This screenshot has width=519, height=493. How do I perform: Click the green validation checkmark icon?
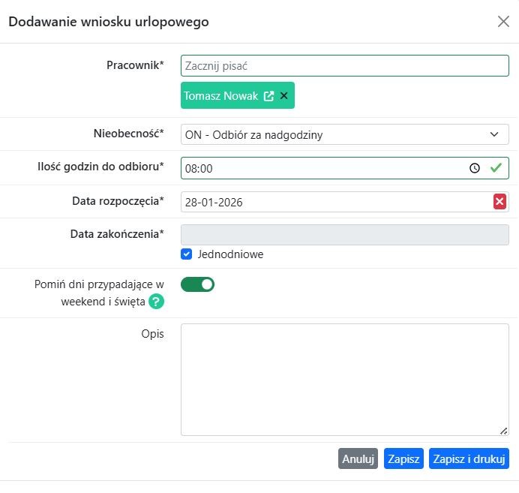pyautogui.click(x=495, y=169)
